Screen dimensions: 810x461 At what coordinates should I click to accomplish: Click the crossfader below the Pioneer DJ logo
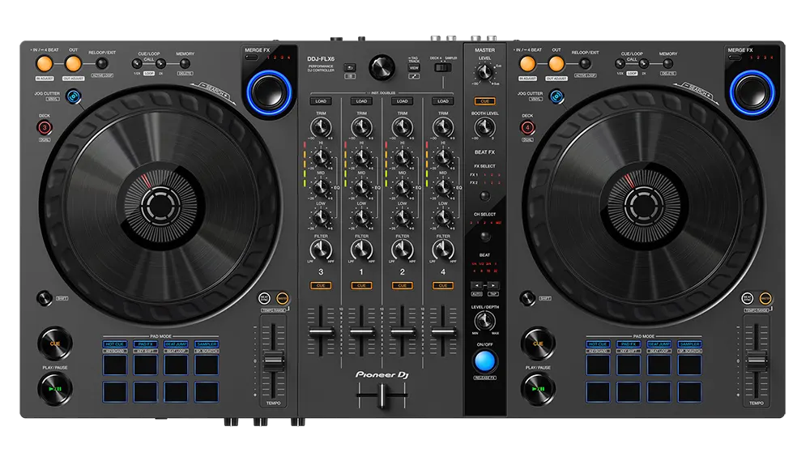click(382, 396)
